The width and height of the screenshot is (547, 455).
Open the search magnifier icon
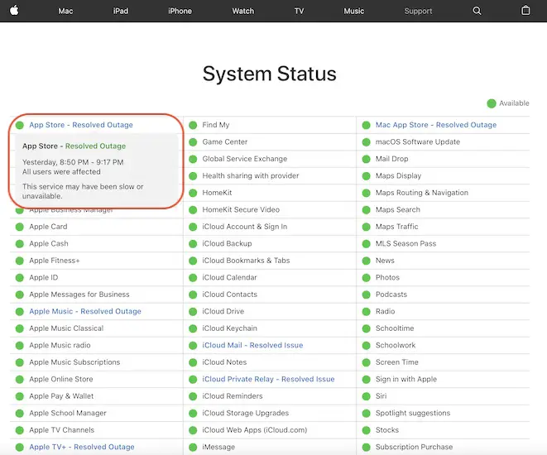click(477, 11)
